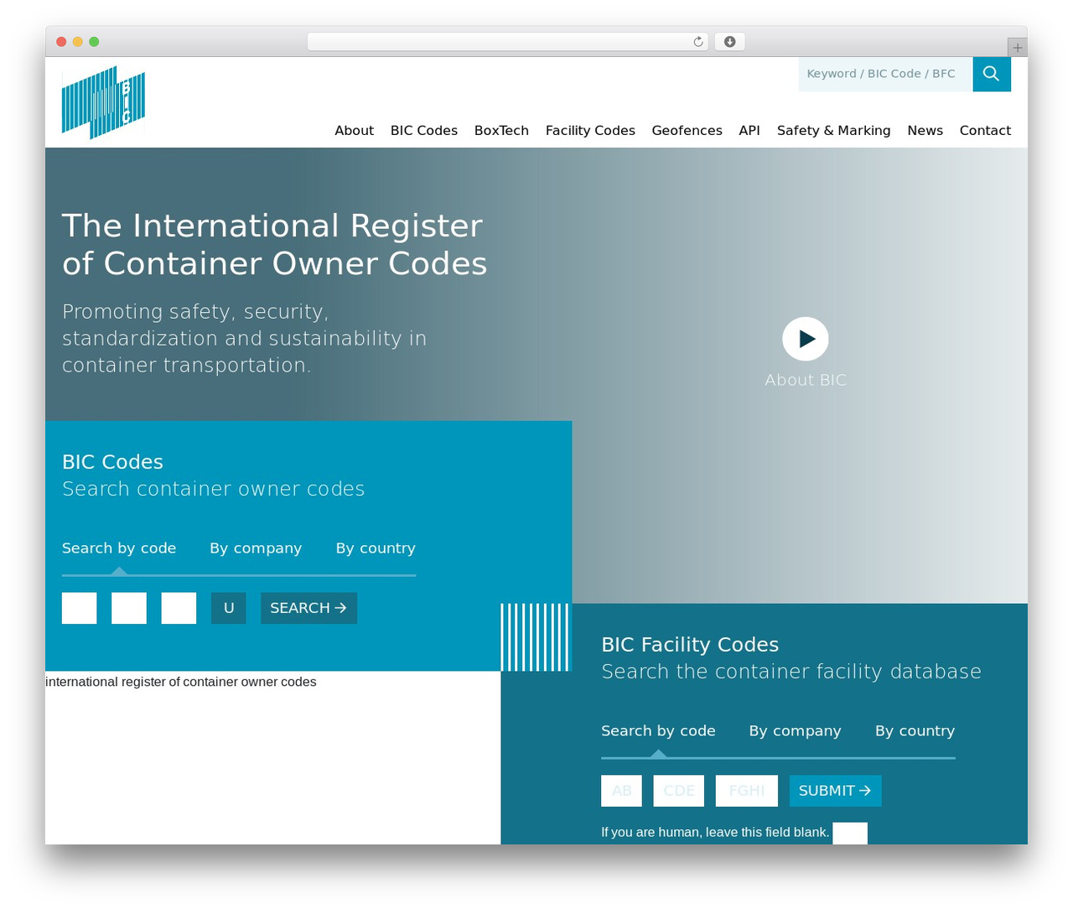Switch BIC Codes to By company tab
This screenshot has width=1073, height=909.
[256, 548]
